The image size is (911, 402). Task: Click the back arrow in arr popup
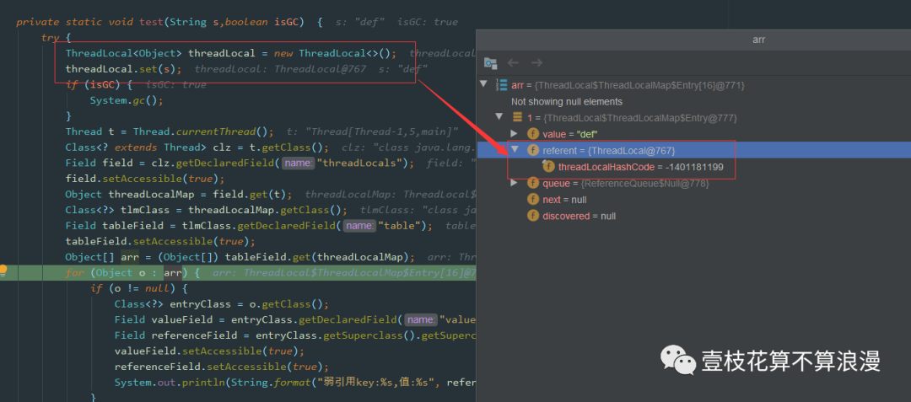pyautogui.click(x=513, y=63)
